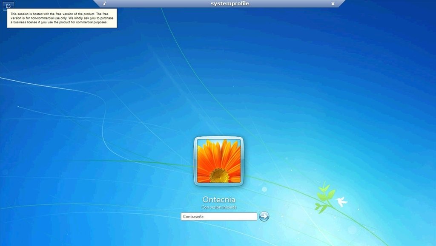Close the systemprofile remote session

(x=333, y=3)
